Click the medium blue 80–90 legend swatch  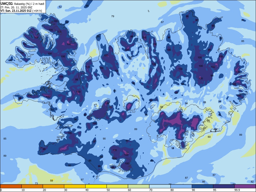[181, 186]
